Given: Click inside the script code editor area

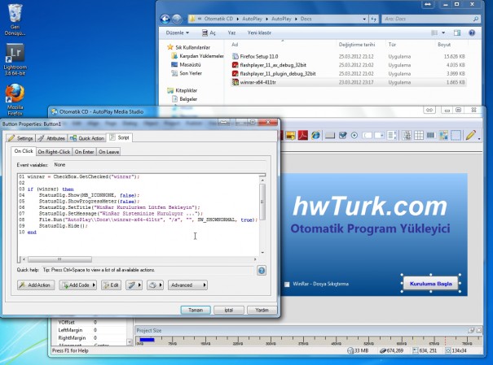Looking at the screenshot, I should coord(139,215).
